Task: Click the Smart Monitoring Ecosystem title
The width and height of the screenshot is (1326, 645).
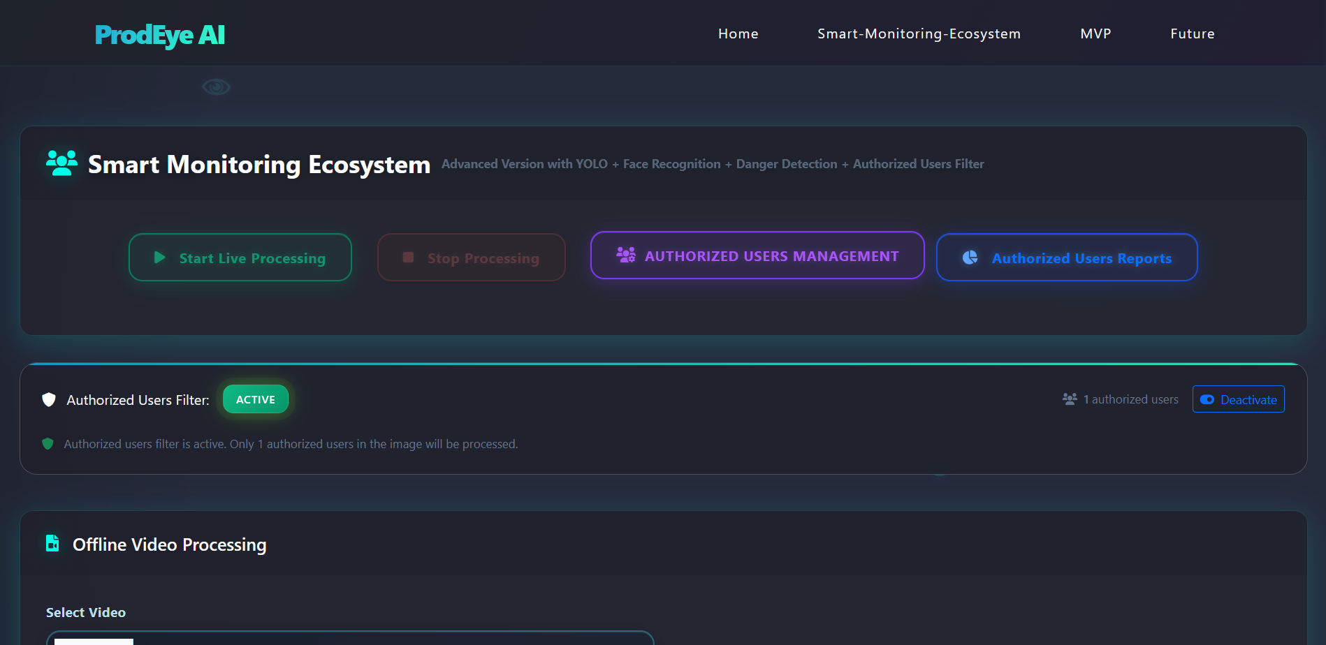Action: coord(259,164)
